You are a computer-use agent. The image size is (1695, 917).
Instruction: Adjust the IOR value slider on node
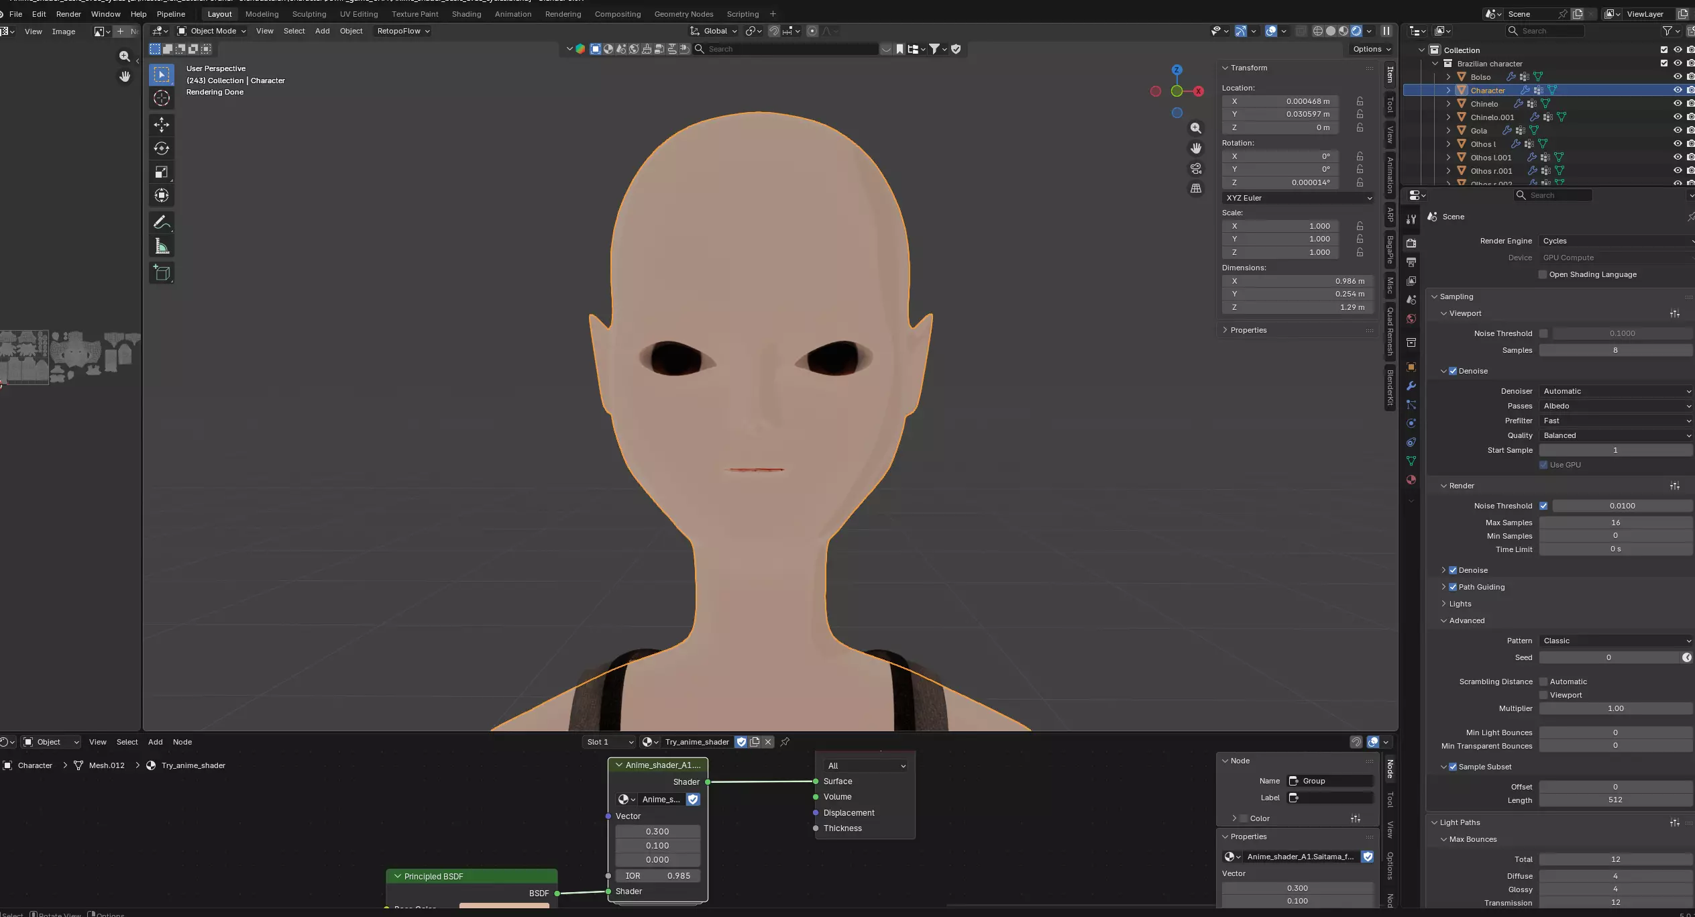pyautogui.click(x=658, y=876)
